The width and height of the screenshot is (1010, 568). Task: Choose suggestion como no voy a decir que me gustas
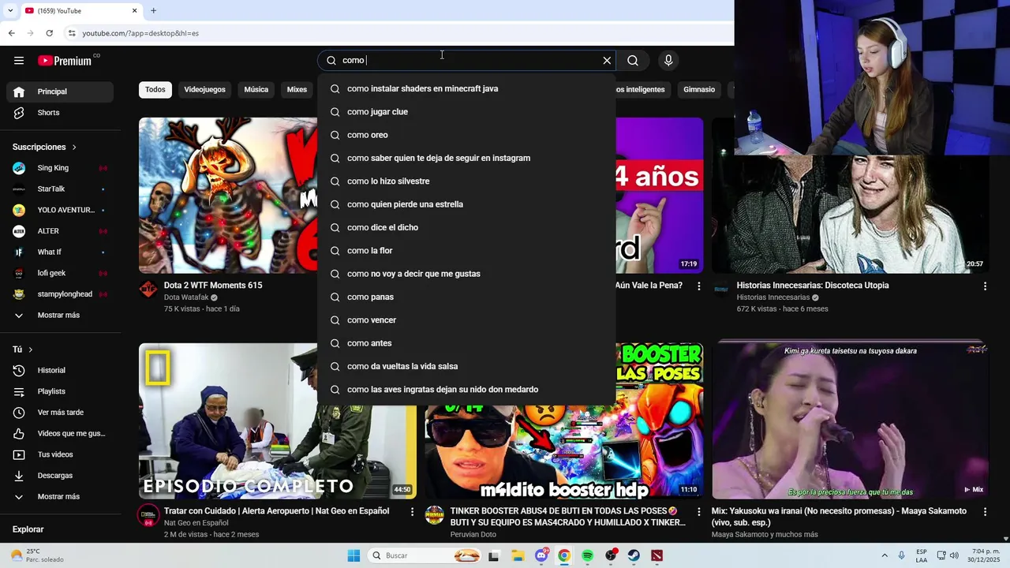click(x=466, y=274)
